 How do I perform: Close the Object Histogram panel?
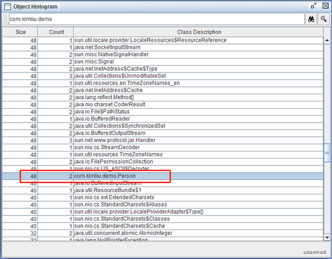[325, 5]
